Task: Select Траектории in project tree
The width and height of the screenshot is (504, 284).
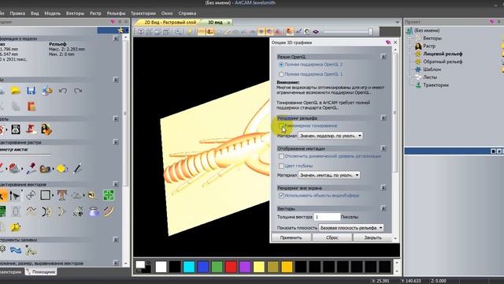Action: tap(435, 85)
